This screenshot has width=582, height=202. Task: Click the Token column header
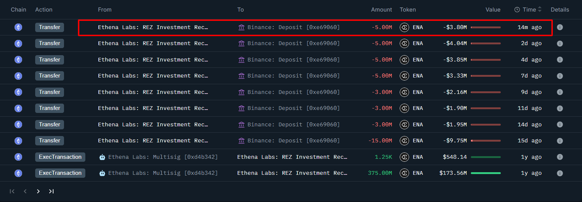click(408, 10)
